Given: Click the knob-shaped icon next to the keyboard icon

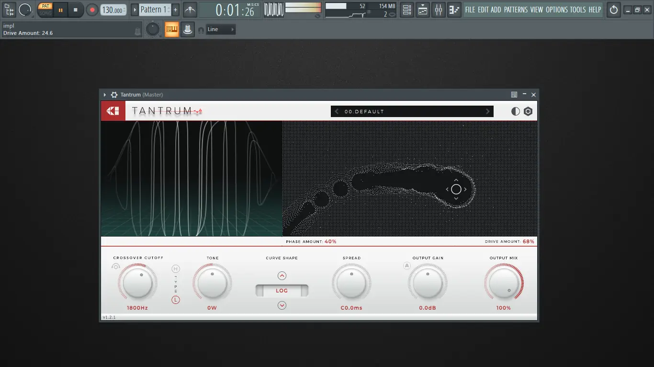Looking at the screenshot, I should point(188,30).
